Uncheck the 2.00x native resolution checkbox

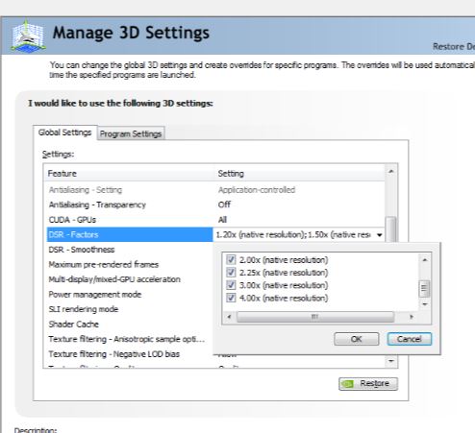pos(231,259)
